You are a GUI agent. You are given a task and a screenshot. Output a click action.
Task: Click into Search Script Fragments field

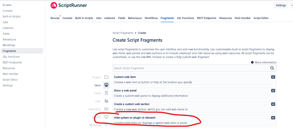194,68
